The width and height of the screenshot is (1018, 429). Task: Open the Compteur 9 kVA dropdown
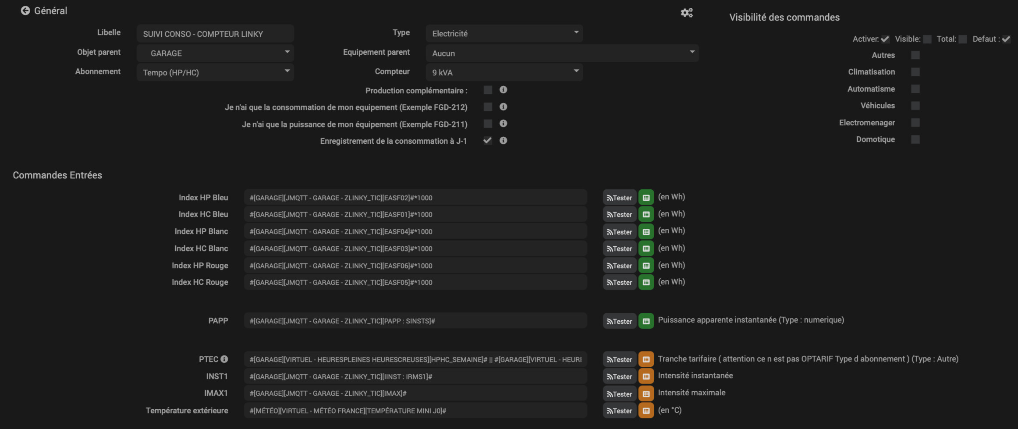click(504, 72)
